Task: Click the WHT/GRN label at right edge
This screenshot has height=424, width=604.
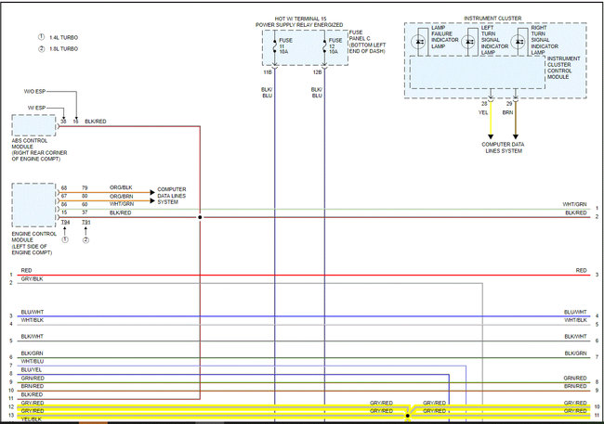Action: (574, 204)
